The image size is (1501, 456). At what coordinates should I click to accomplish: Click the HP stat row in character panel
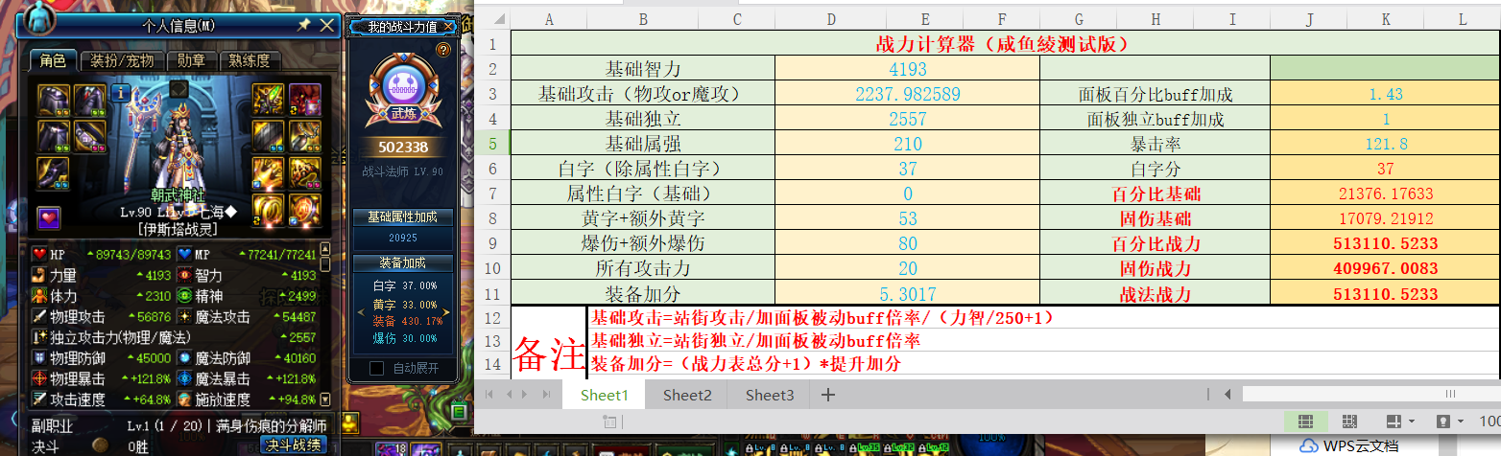pos(102,254)
